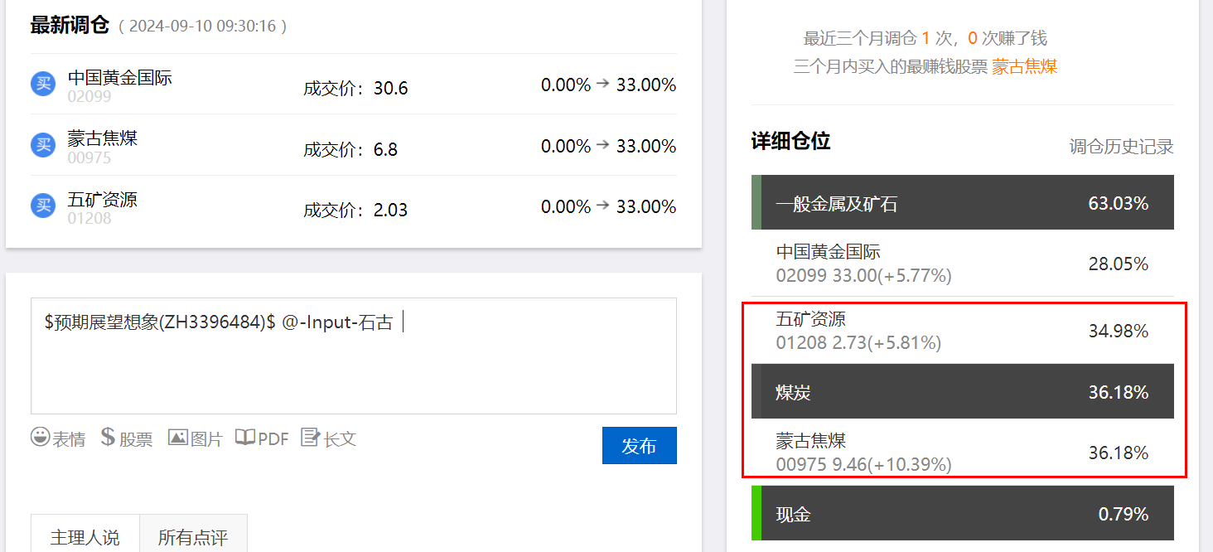
Task: Open the orange 蒙古焦煤 top-earner link
Action: click(1024, 66)
